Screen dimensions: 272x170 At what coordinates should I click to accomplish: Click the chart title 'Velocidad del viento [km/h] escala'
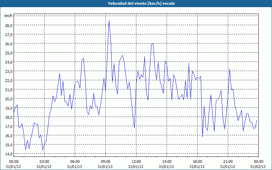(141, 3)
